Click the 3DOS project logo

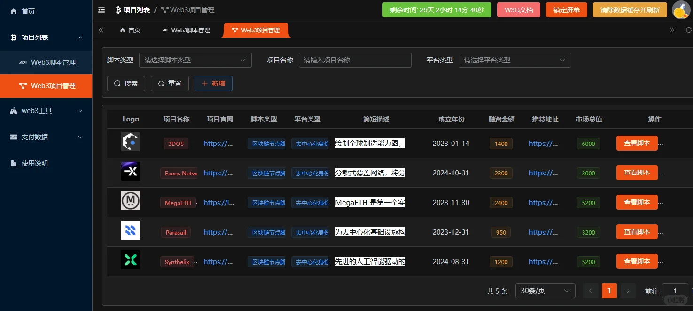[130, 142]
